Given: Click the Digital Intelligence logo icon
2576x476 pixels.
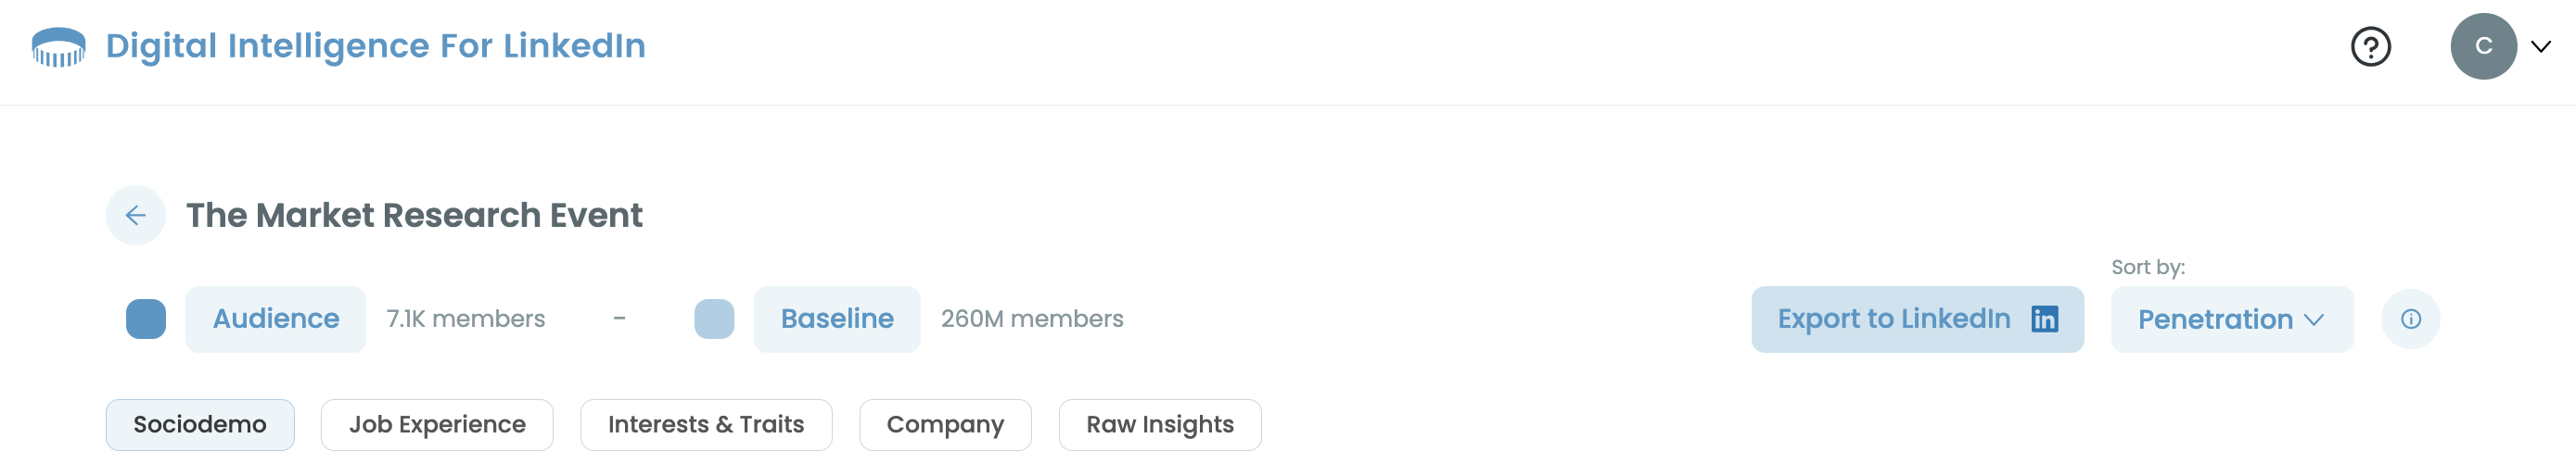Looking at the screenshot, I should tap(58, 47).
